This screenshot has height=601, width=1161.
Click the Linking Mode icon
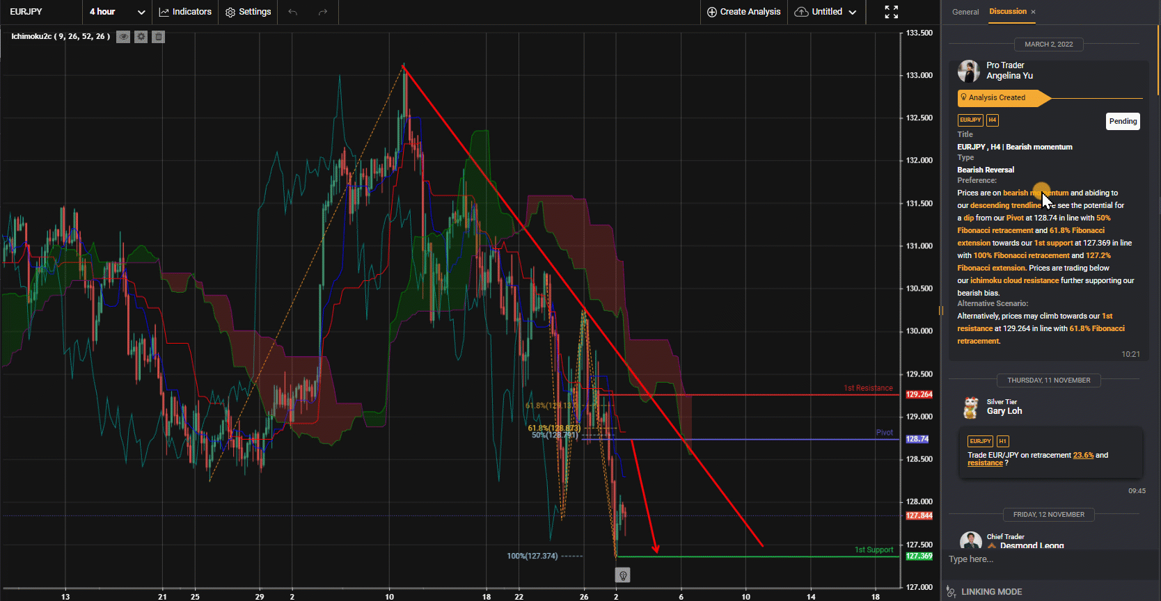click(951, 591)
